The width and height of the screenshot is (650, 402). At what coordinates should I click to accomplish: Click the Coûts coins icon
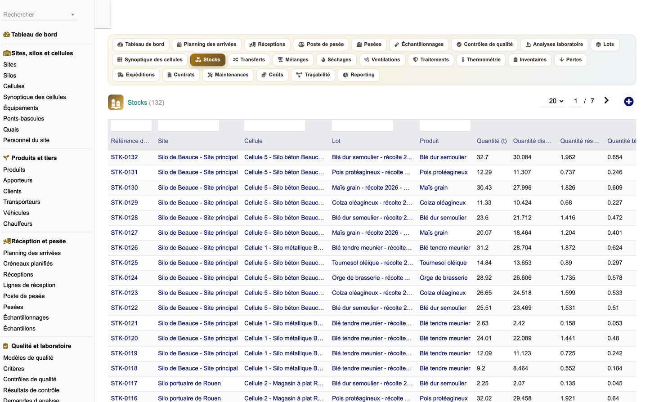(264, 75)
